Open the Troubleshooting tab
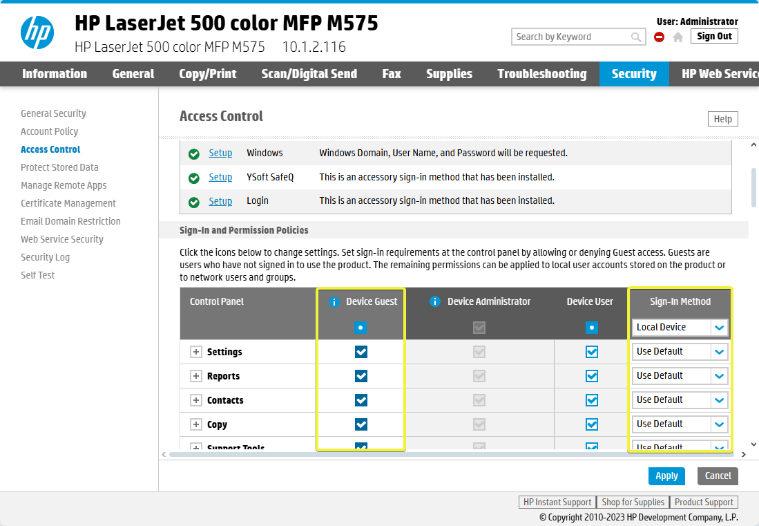This screenshot has width=759, height=526. tap(541, 74)
